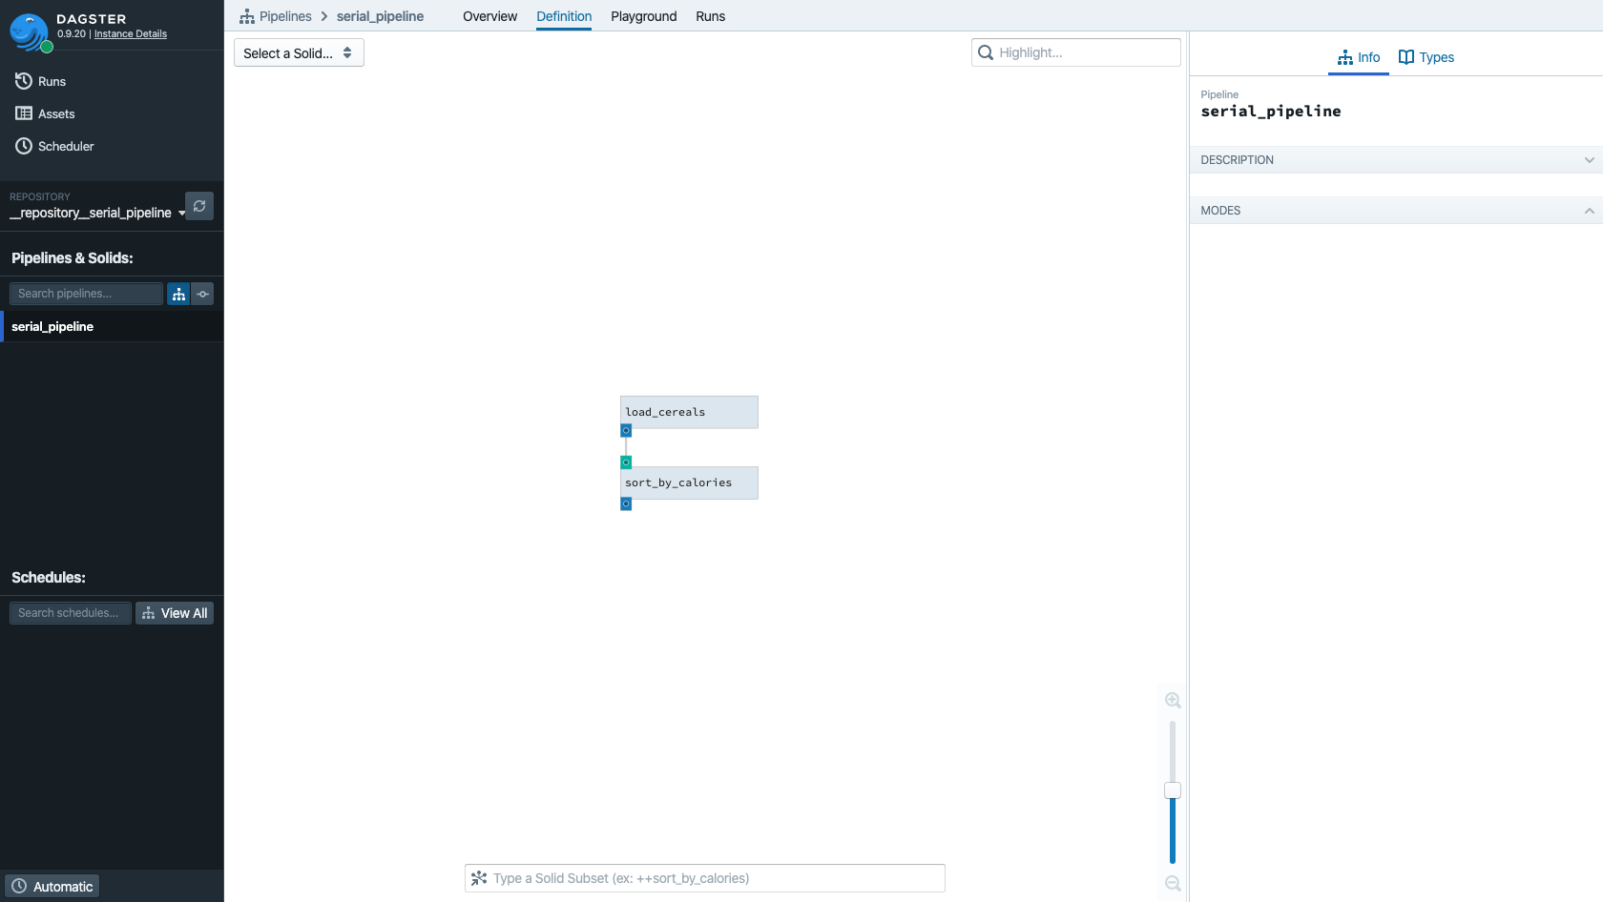1603x902 pixels.
Task: Click the serial_pipeline breadcrumb text
Action: (380, 16)
